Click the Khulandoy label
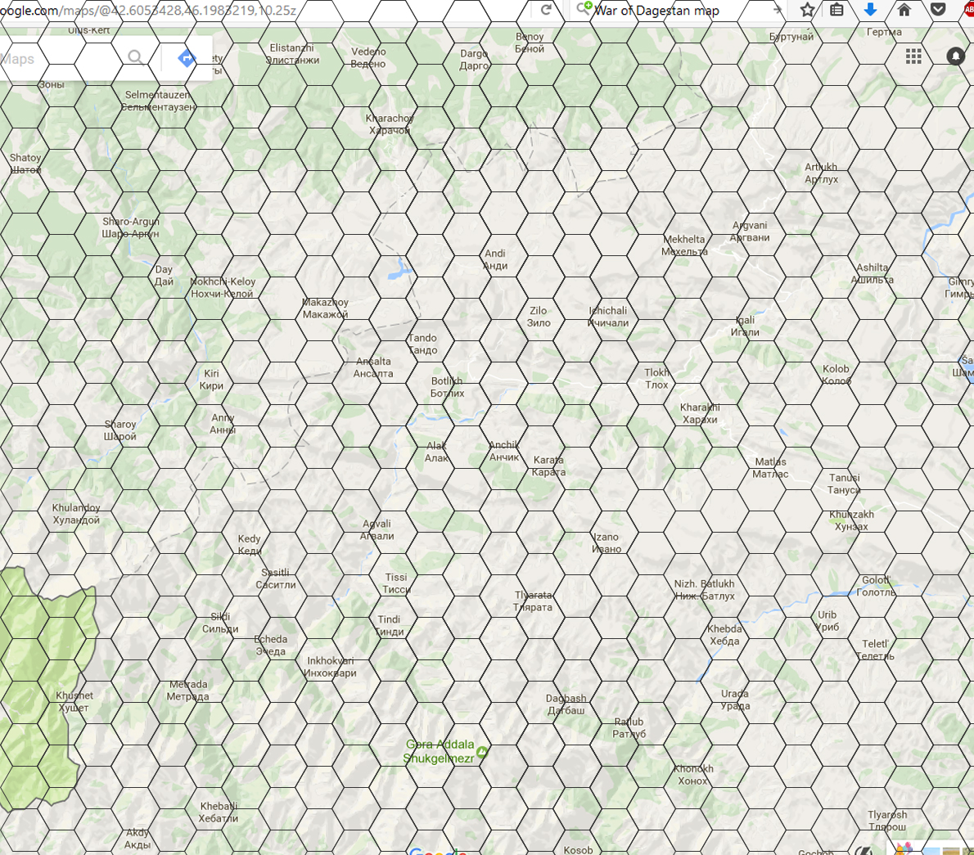The image size is (974, 855). click(76, 514)
